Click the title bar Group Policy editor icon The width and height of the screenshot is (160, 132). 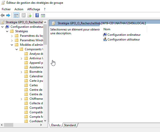click(x=3, y=3)
